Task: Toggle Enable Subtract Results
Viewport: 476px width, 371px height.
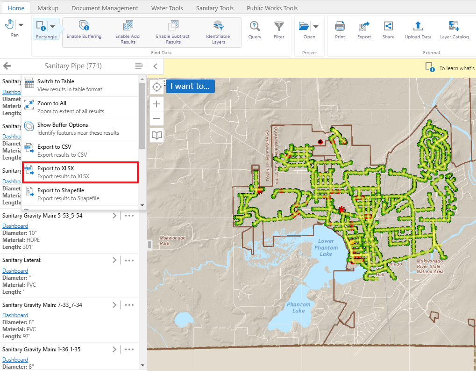Action: tap(173, 32)
